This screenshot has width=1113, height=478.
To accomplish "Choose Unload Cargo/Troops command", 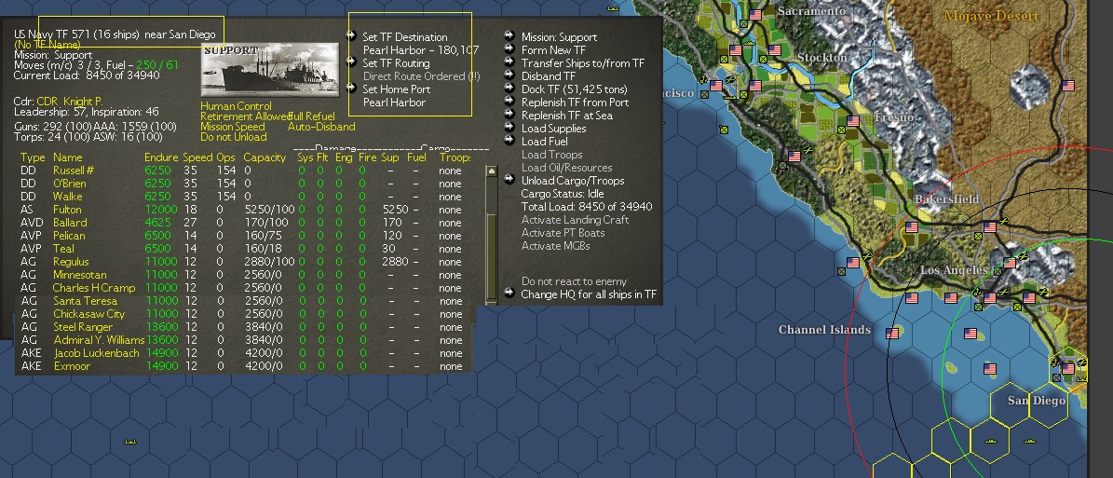I will [573, 181].
